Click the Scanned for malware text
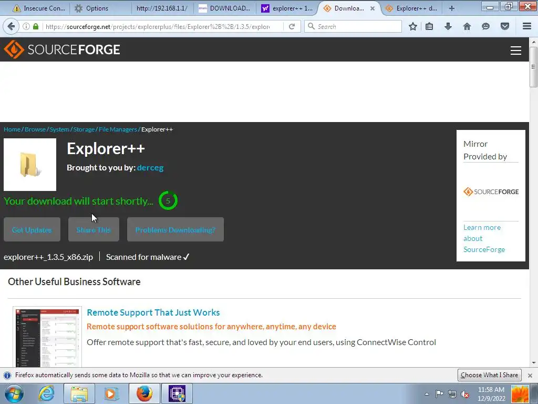 click(148, 257)
